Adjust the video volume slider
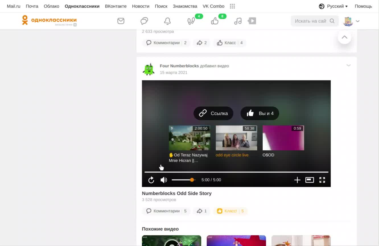 coord(184,180)
